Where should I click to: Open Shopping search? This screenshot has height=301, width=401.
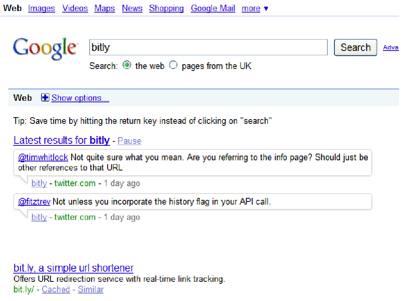tap(166, 8)
